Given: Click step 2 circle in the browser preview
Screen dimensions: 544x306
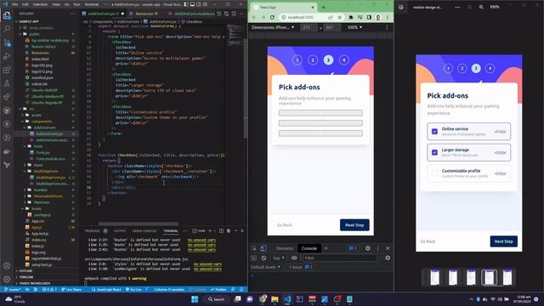Looking at the screenshot, I should (x=313, y=60).
